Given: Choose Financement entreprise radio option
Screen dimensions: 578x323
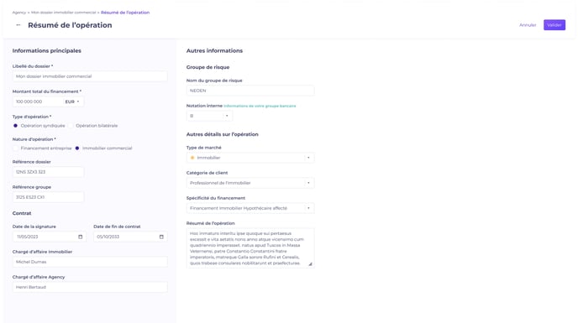Looking at the screenshot, I should [x=15, y=148].
